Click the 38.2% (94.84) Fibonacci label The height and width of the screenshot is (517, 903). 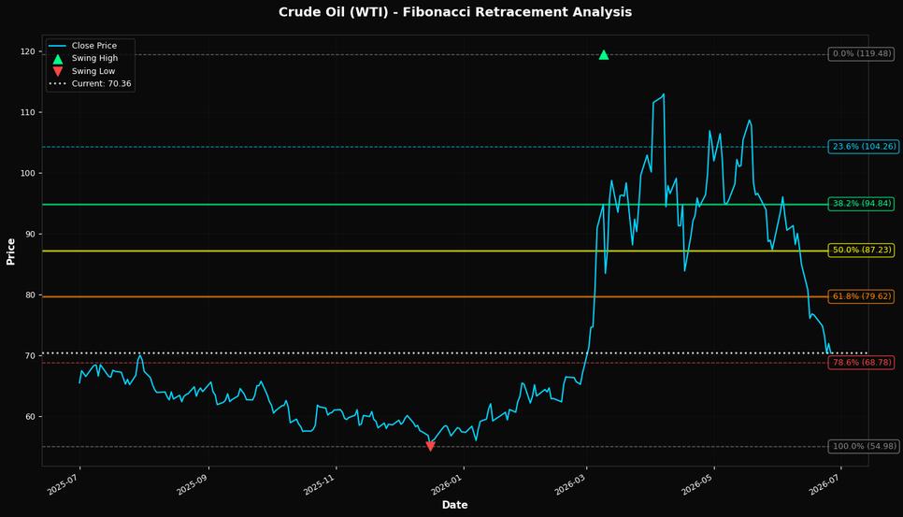coord(862,204)
